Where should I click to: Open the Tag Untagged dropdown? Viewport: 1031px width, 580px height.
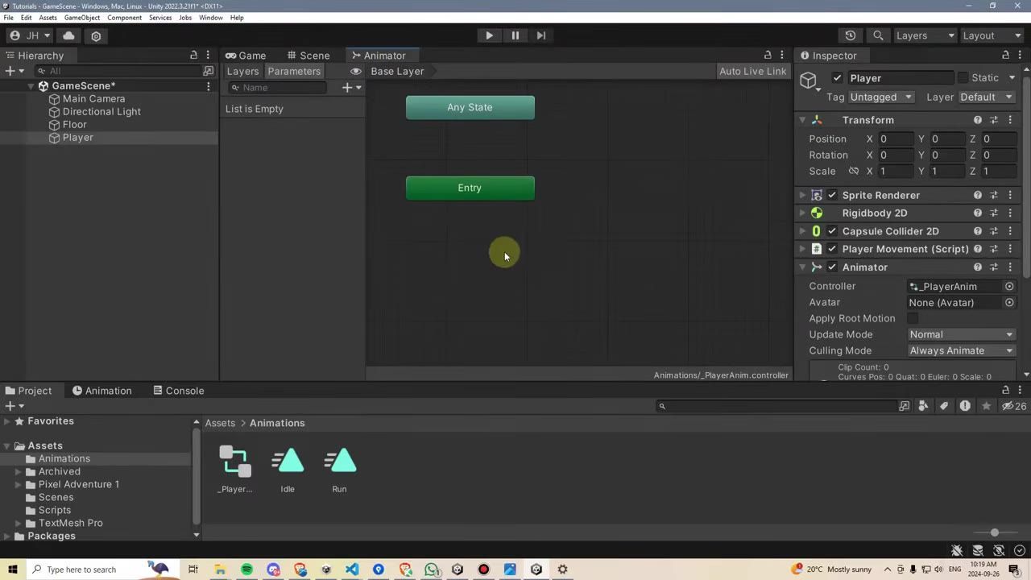[881, 97]
